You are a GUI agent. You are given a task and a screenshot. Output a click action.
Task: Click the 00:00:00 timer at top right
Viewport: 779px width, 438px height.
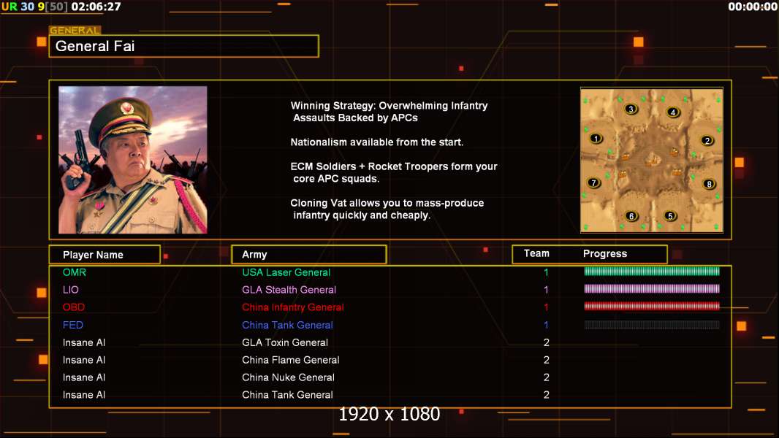752,7
